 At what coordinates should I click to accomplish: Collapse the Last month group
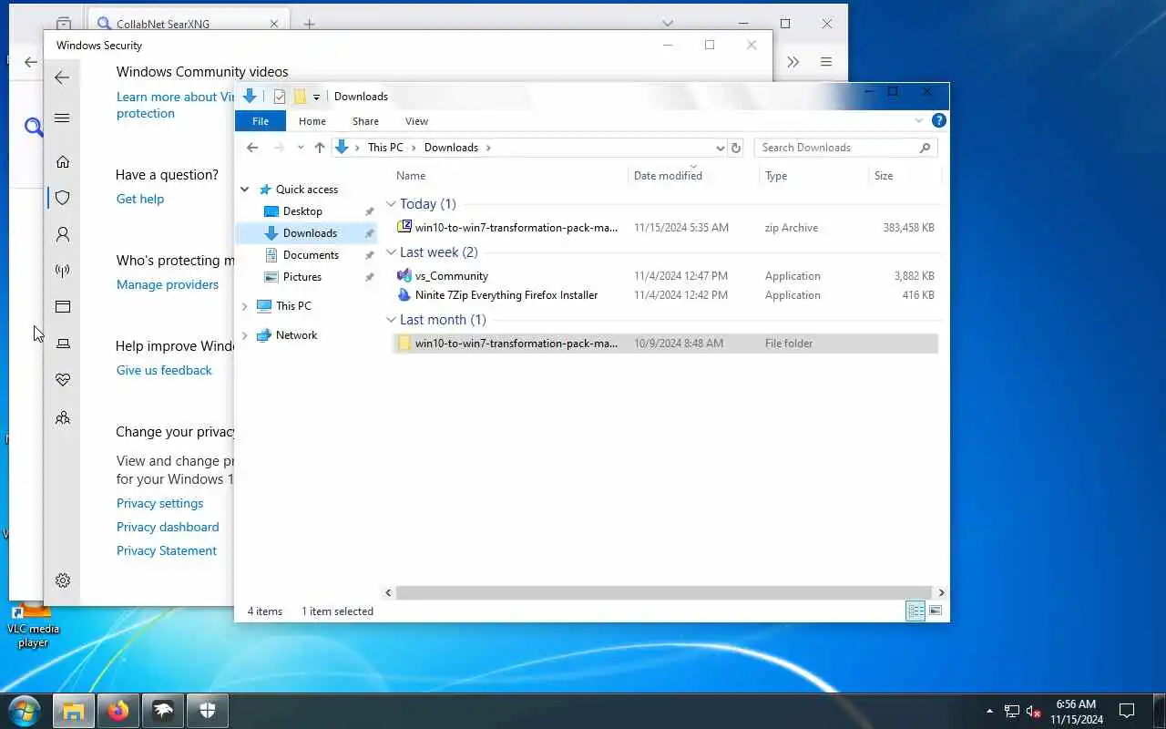point(391,320)
